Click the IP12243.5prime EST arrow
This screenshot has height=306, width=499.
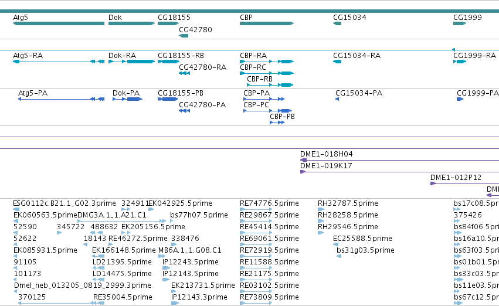click(166, 268)
